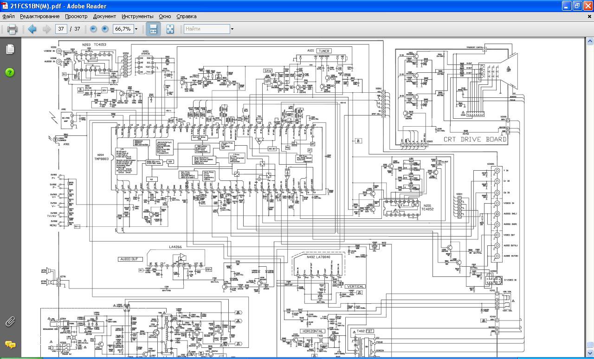Open the Справка menu
Screen dimensions: 594x359
(186, 16)
